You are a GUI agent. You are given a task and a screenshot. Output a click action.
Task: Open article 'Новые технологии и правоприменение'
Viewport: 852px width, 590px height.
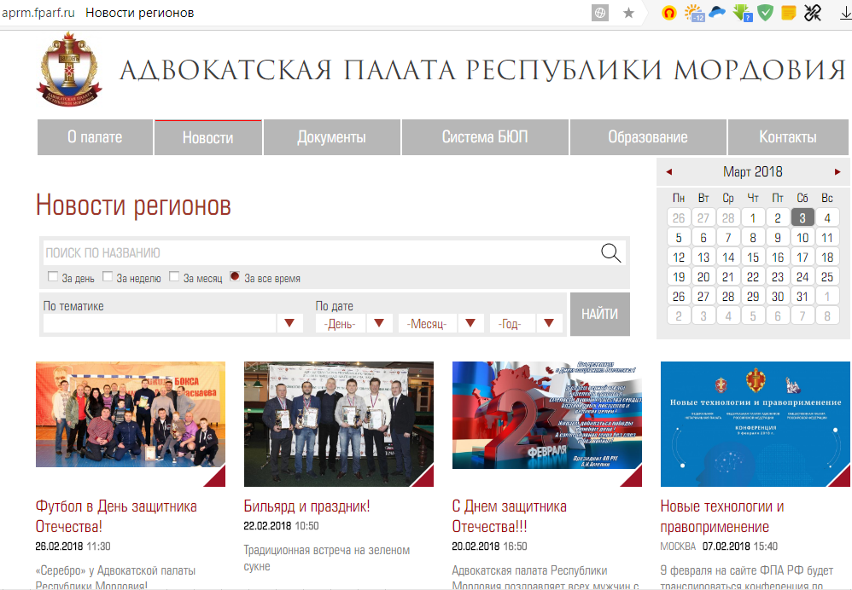point(722,516)
